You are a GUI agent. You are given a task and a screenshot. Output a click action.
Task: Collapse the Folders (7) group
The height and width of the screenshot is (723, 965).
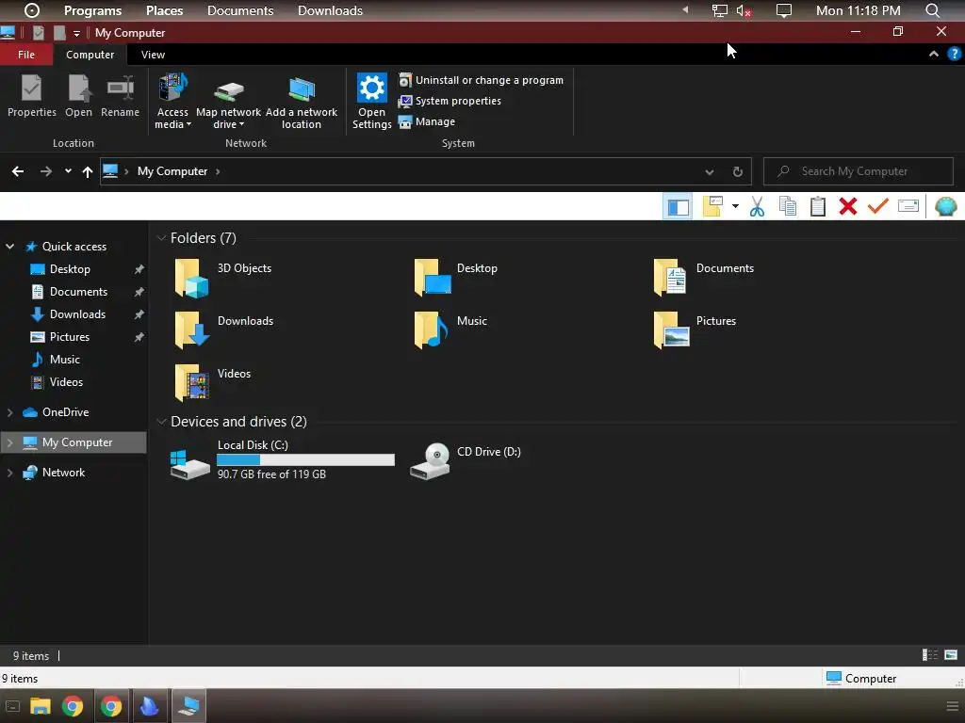point(161,238)
